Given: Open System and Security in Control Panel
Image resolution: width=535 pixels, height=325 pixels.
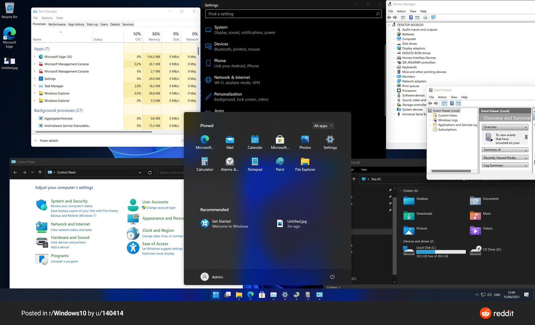Looking at the screenshot, I should (x=69, y=201).
